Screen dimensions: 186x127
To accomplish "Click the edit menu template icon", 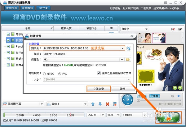I will click(x=180, y=29).
